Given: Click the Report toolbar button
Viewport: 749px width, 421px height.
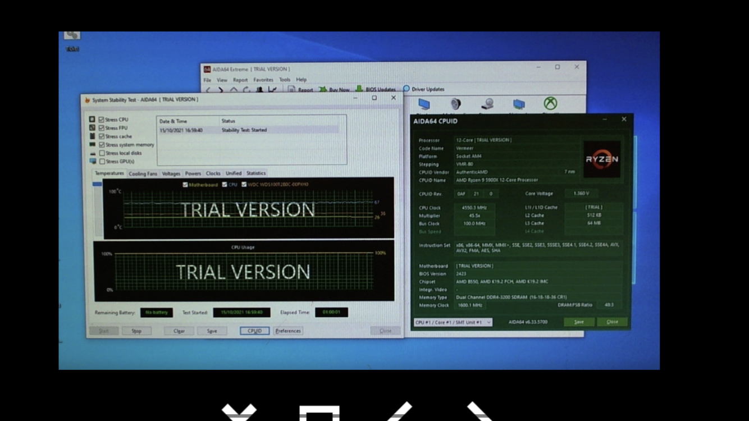Looking at the screenshot, I should pos(301,90).
